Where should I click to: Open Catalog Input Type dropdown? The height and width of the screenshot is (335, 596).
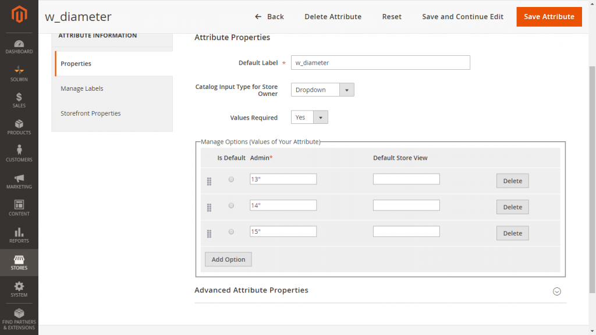tap(322, 90)
